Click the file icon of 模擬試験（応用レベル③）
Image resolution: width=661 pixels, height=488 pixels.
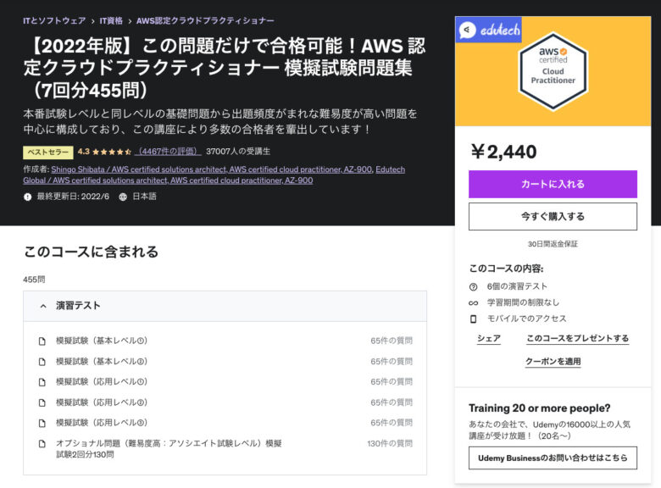click(42, 423)
